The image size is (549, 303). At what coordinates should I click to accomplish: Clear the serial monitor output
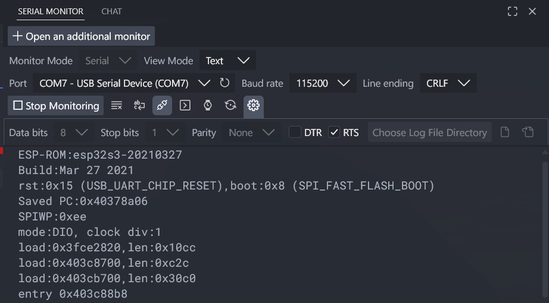117,106
